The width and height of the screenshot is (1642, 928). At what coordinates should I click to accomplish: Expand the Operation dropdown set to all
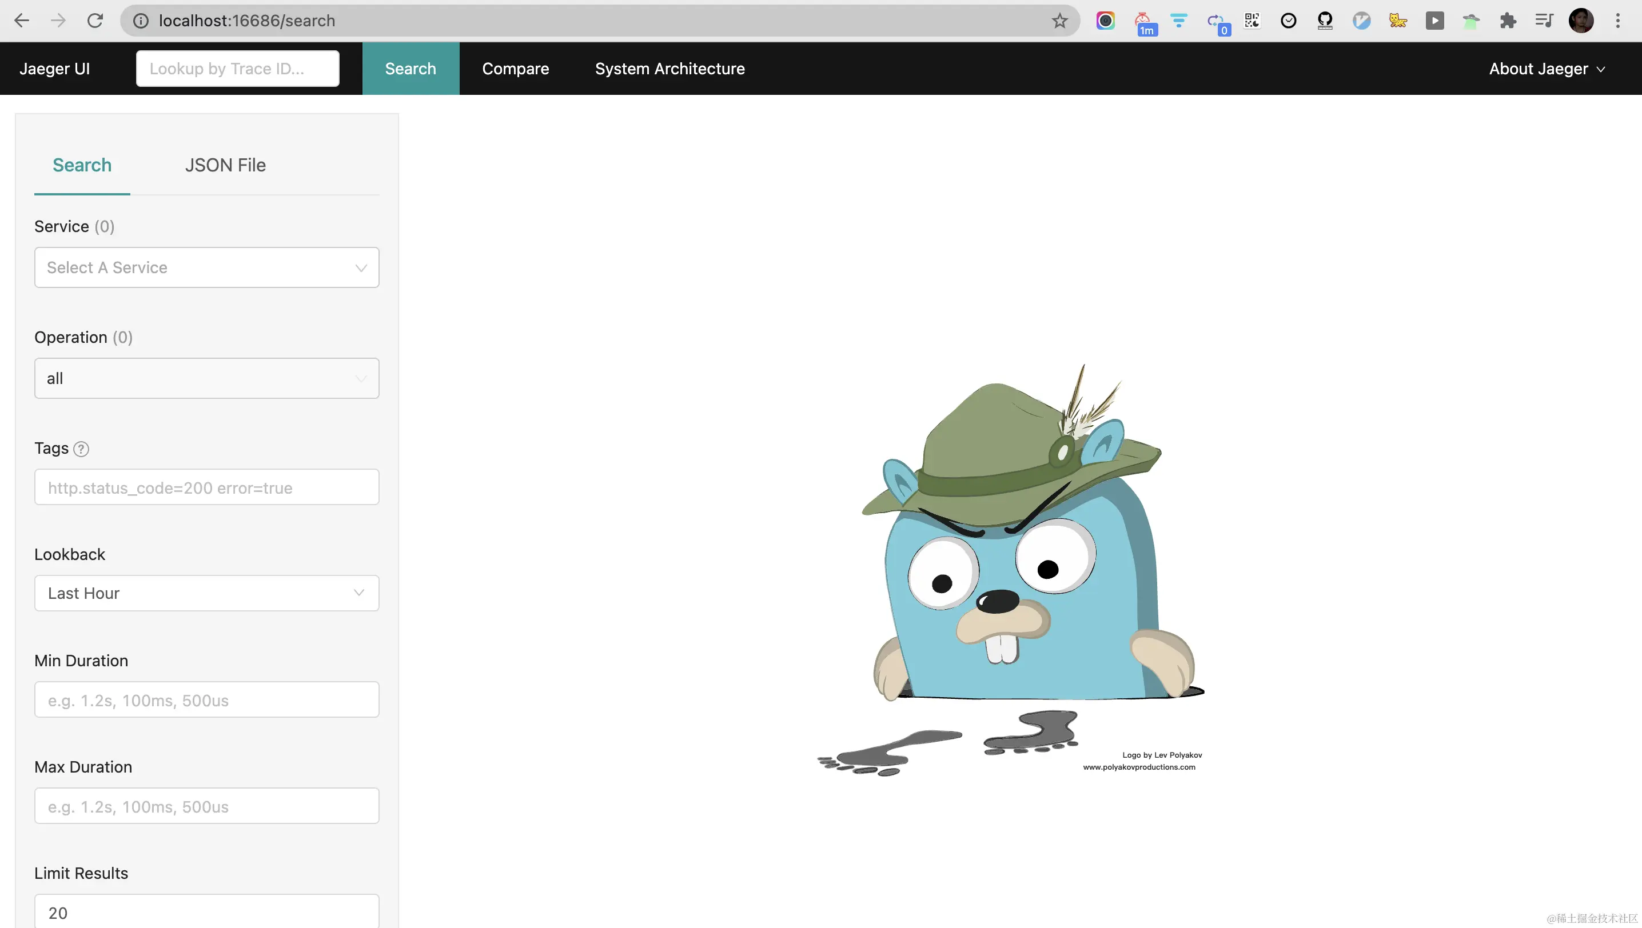[206, 379]
